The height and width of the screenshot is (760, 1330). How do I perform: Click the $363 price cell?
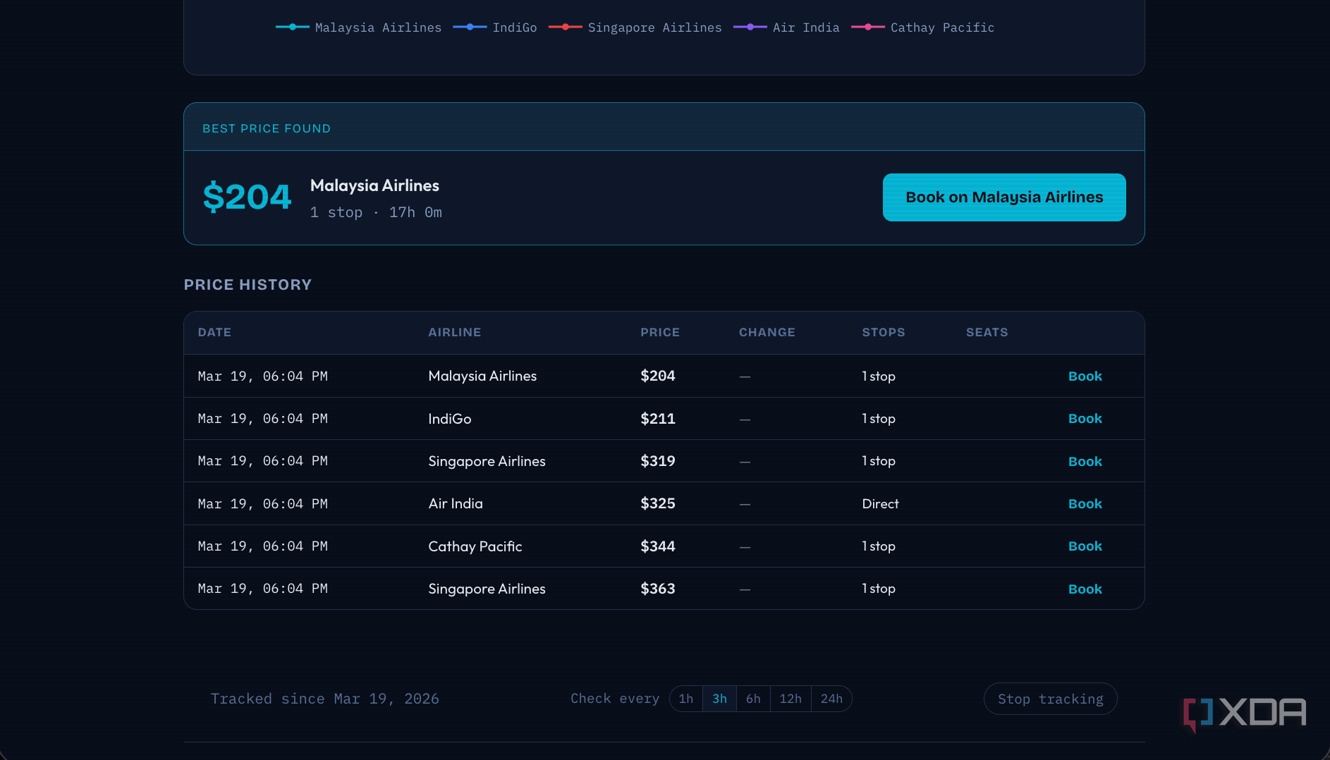[658, 589]
